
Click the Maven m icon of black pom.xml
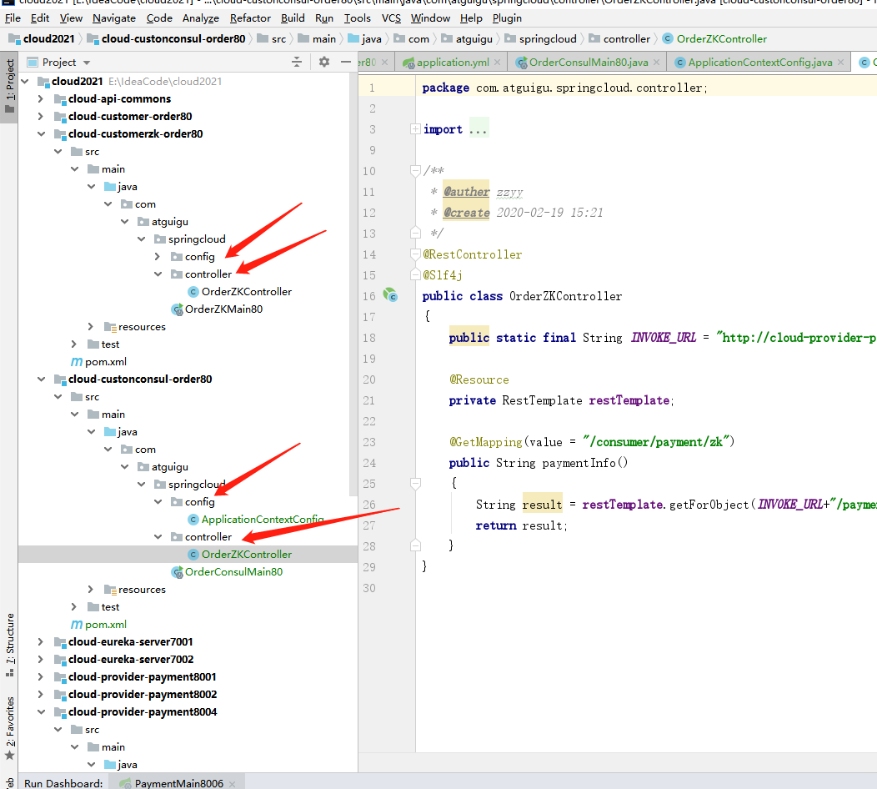pos(77,362)
